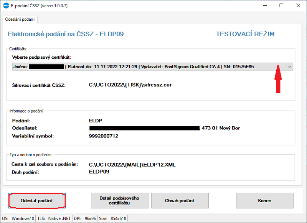Click the window title E-podání ČSSZ text
Image resolution: width=307 pixels, height=223 pixels.
tap(39, 6)
